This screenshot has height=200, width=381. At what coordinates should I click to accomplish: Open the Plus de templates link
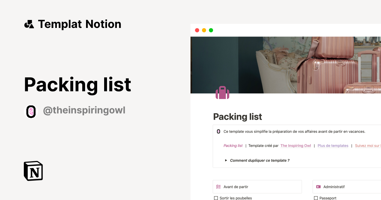(x=333, y=145)
